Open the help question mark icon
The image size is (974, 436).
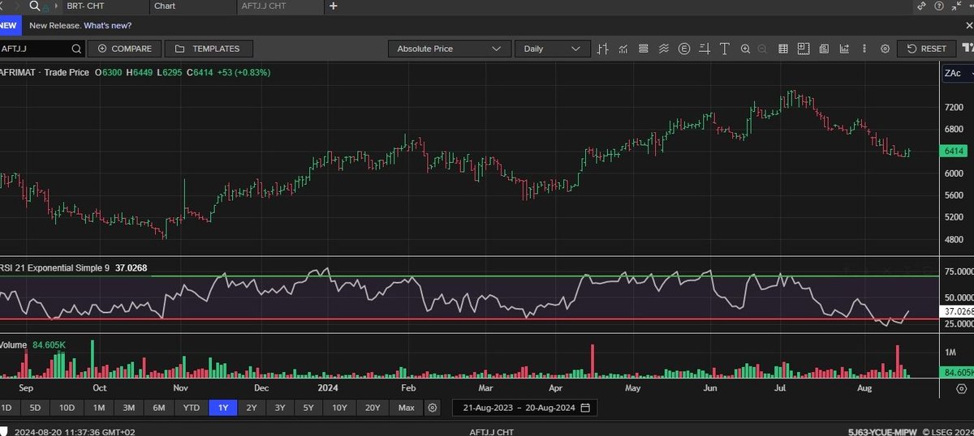938,6
